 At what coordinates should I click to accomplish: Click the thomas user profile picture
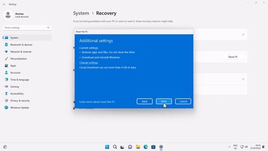coord(8,15)
